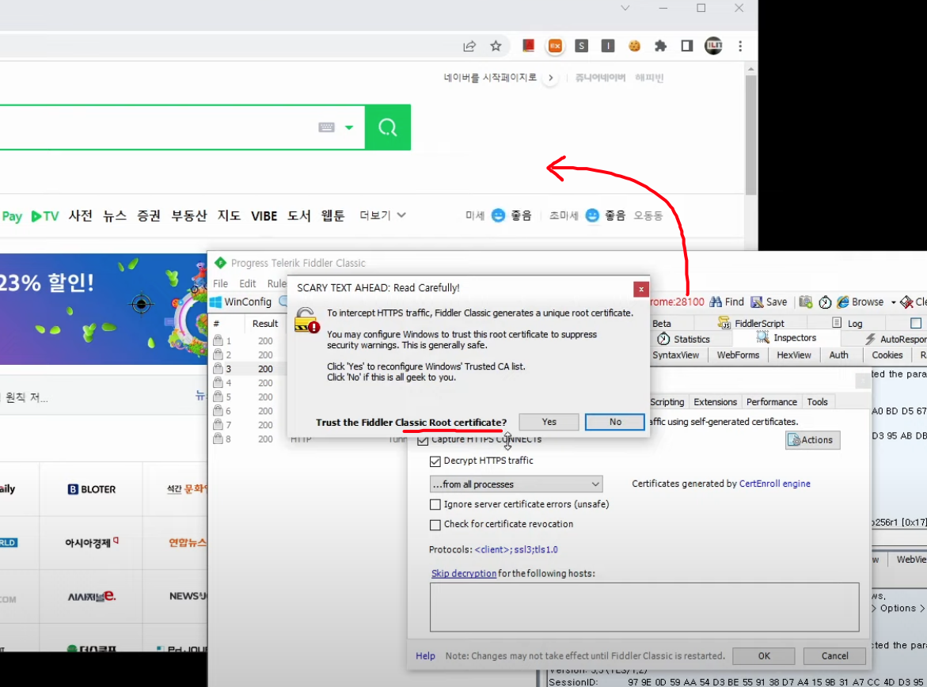Open the 사전 service on Naver

(x=81, y=216)
